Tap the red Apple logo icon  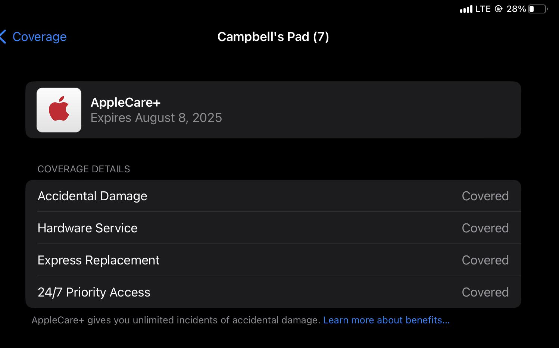coord(59,110)
